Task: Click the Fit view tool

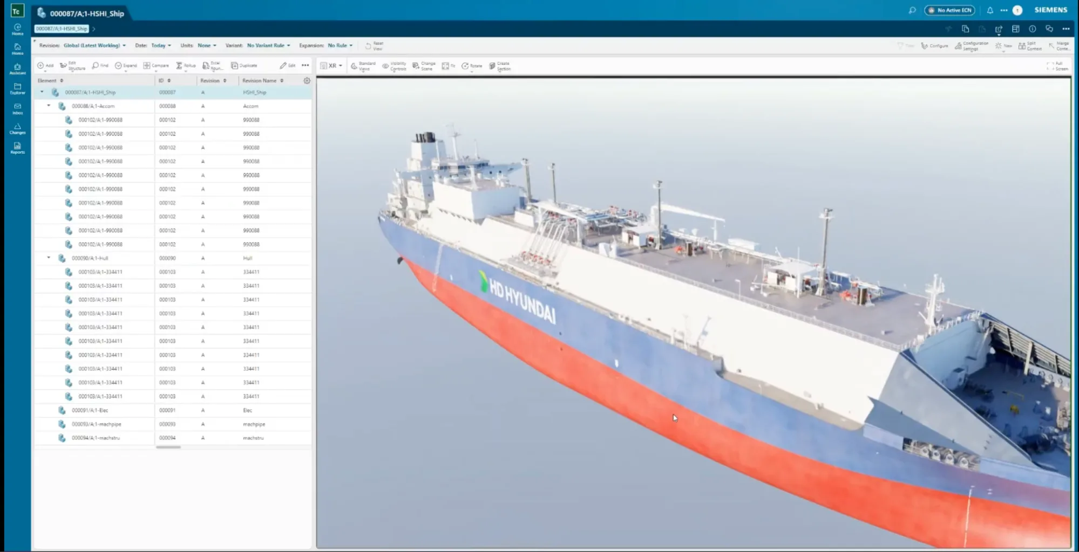Action: tap(448, 66)
